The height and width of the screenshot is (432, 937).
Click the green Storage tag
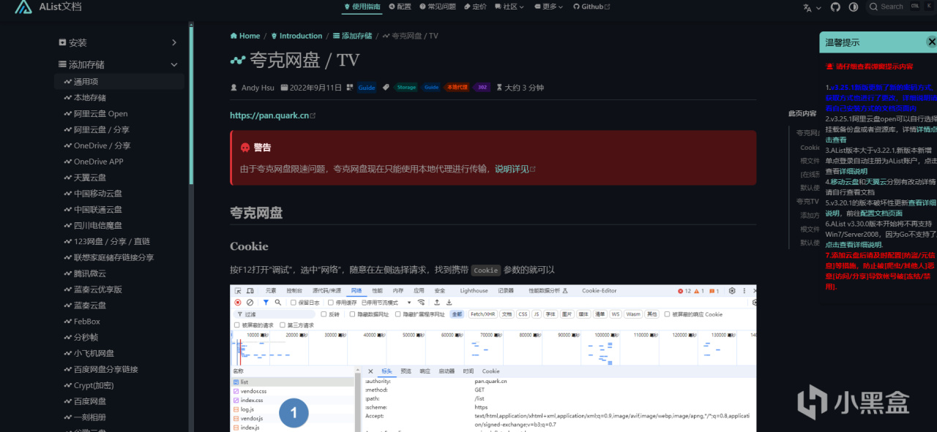406,88
